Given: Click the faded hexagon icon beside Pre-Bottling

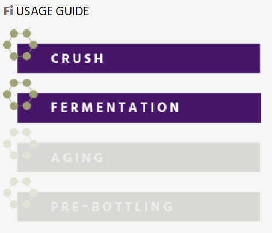Looking at the screenshot, I should point(20,193).
